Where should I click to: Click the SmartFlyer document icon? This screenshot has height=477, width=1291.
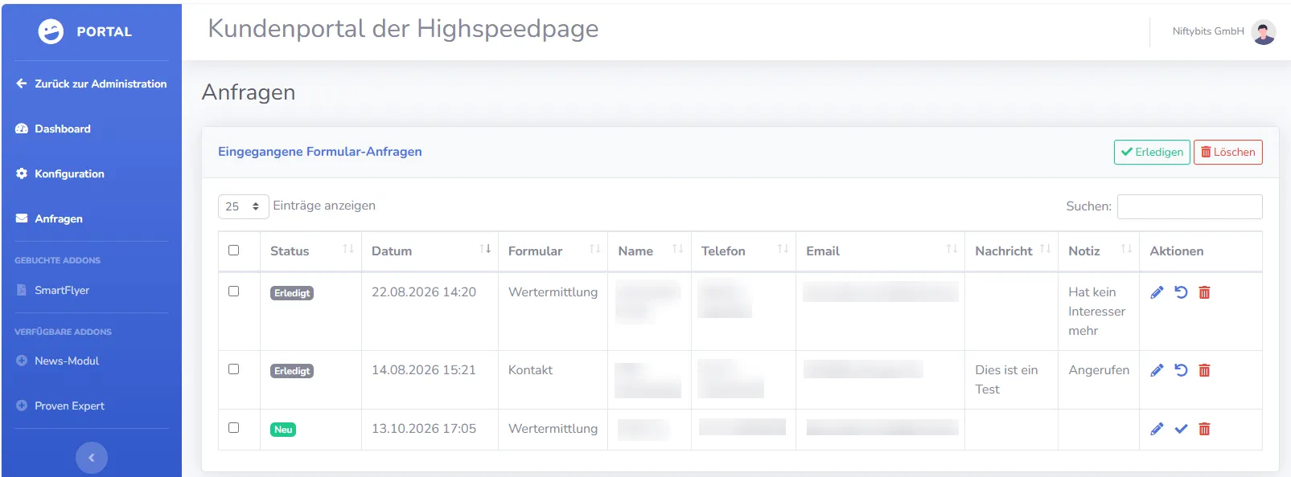(x=22, y=290)
